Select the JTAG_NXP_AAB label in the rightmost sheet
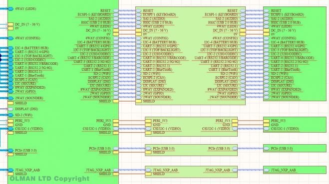This screenshot has width=329, height=184. [x=283, y=170]
